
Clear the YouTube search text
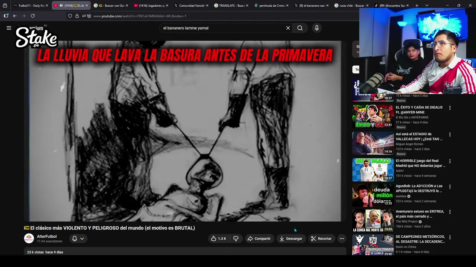288,28
